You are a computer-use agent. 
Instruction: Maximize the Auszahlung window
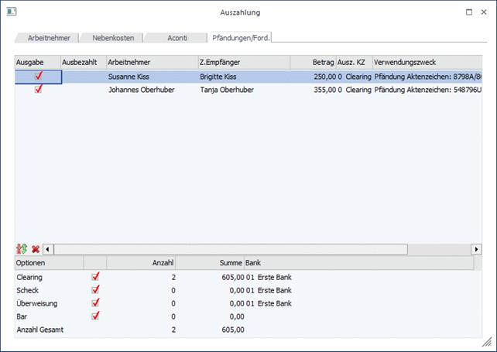[x=469, y=12]
